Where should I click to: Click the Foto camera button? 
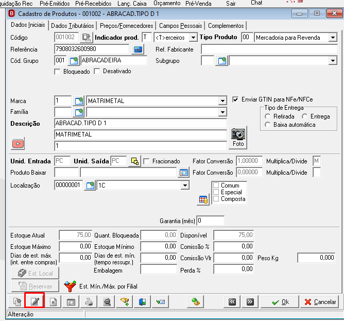(238, 138)
